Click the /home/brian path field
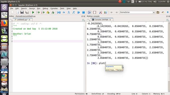The height and width of the screenshot is (95, 170). (136, 12)
